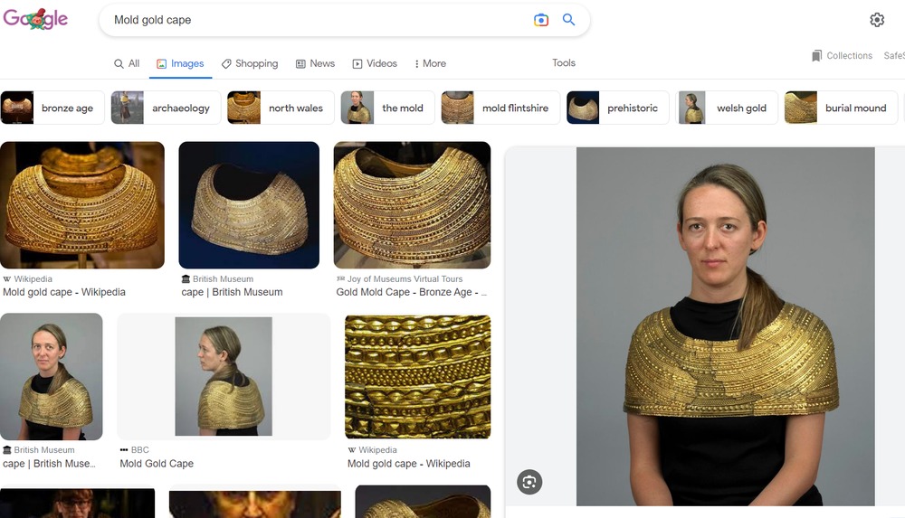Screen dimensions: 905x518
Task: Expand the More menu
Action: pyautogui.click(x=430, y=63)
